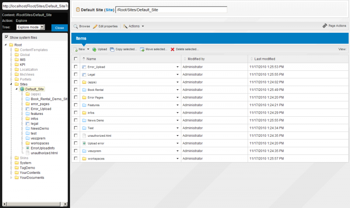Click the ErrorUploadInfo icon in tree

pos(28,148)
